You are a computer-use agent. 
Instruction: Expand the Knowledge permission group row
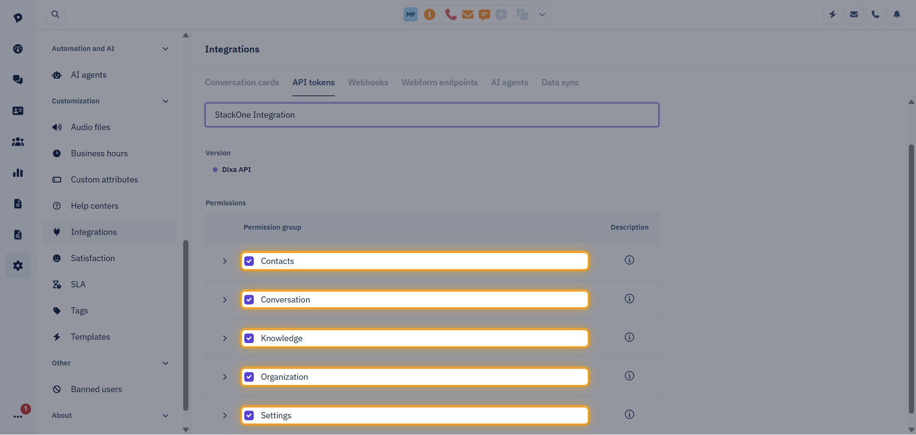pos(225,338)
